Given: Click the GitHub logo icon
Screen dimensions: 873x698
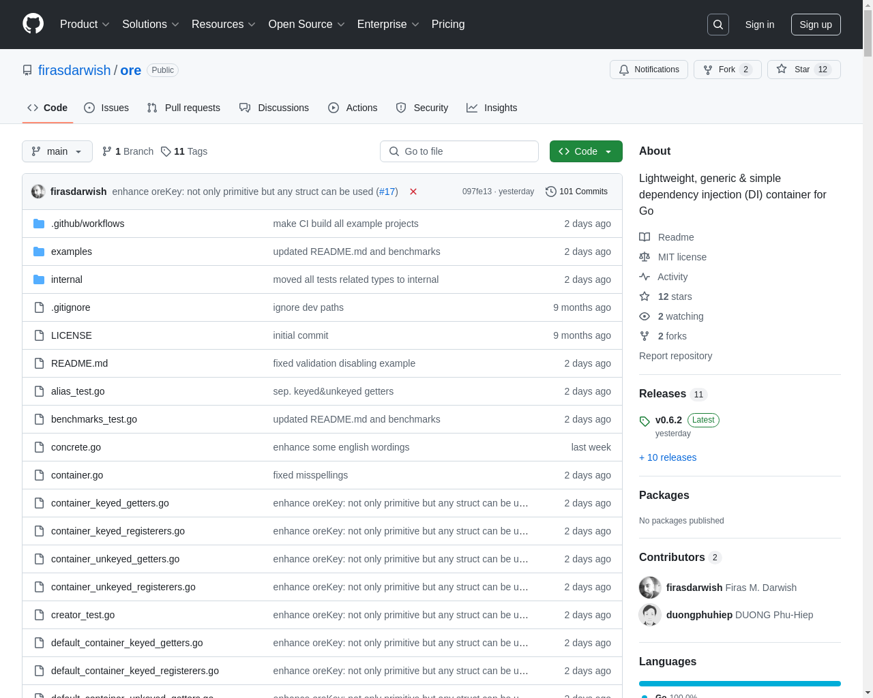Looking at the screenshot, I should click(33, 24).
